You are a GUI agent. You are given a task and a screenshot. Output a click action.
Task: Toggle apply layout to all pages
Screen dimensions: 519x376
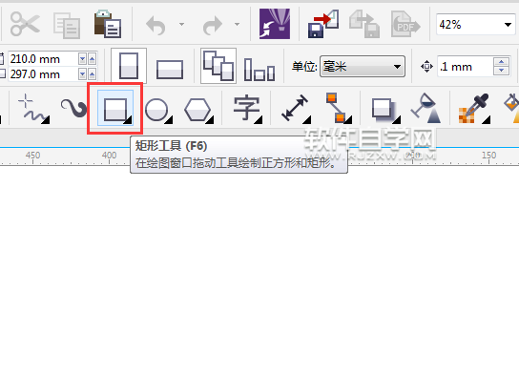point(218,66)
